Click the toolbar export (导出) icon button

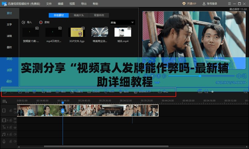click(x=163, y=91)
